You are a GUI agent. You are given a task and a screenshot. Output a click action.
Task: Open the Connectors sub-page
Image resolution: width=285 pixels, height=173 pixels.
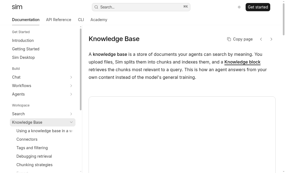click(x=27, y=139)
